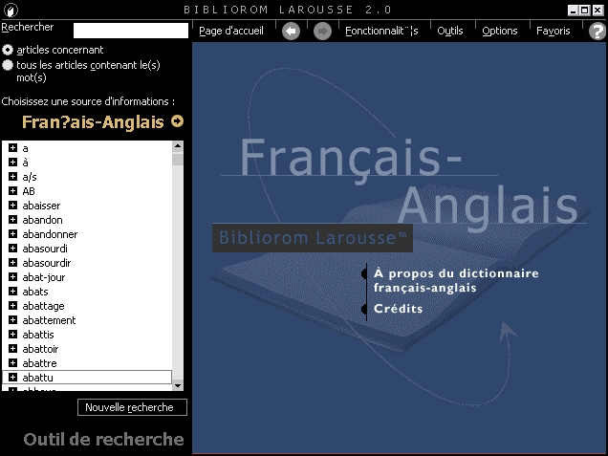Expand the 'abandon' entry
608x456 pixels.
click(12, 220)
